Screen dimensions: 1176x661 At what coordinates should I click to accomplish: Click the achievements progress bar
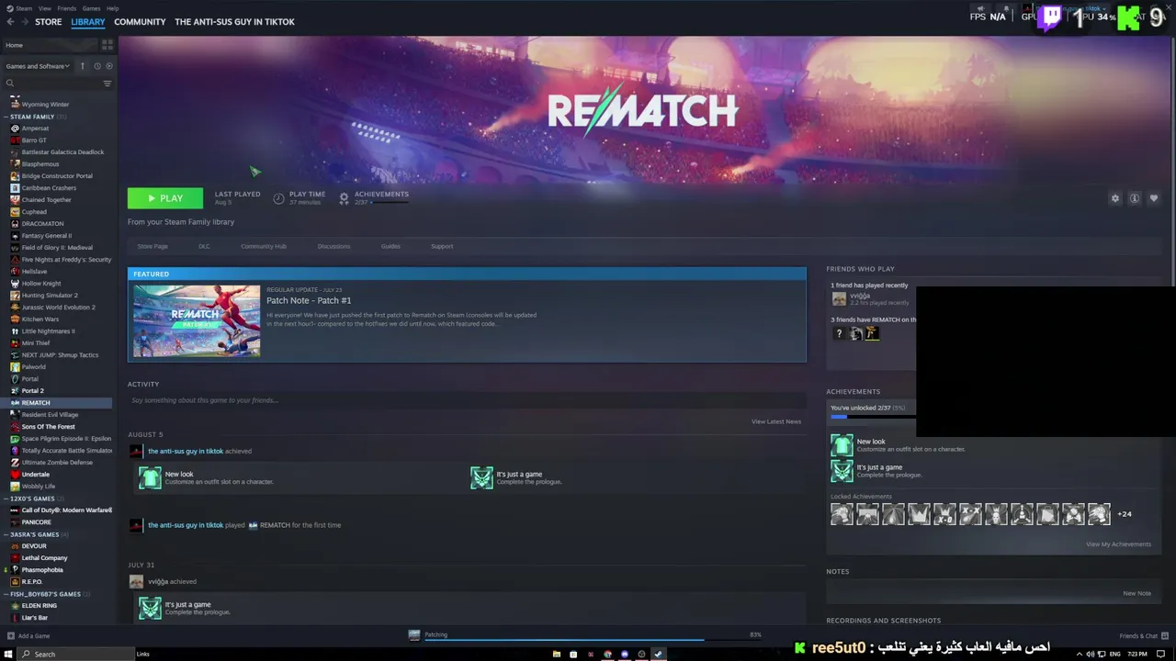point(873,417)
